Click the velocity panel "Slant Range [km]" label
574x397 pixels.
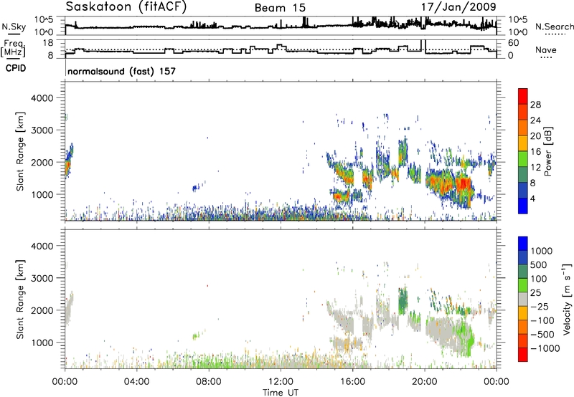click(x=20, y=300)
